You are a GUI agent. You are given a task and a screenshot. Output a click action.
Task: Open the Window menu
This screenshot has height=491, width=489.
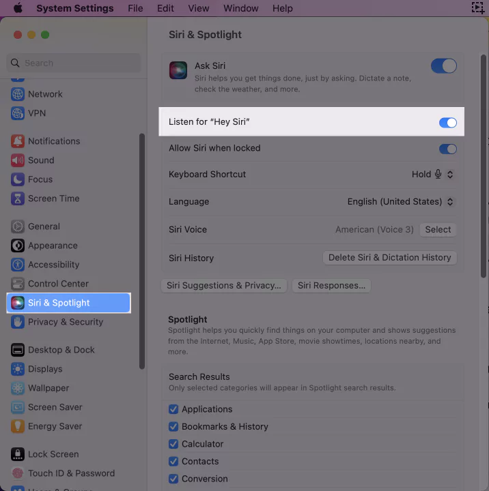point(241,8)
